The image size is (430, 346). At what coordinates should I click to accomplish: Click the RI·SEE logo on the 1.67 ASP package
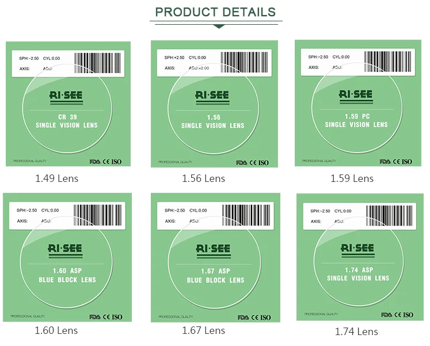pyautogui.click(x=213, y=249)
